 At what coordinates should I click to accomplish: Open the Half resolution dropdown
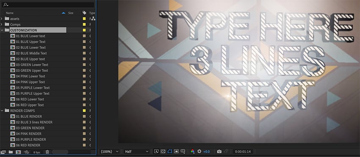click(137, 151)
